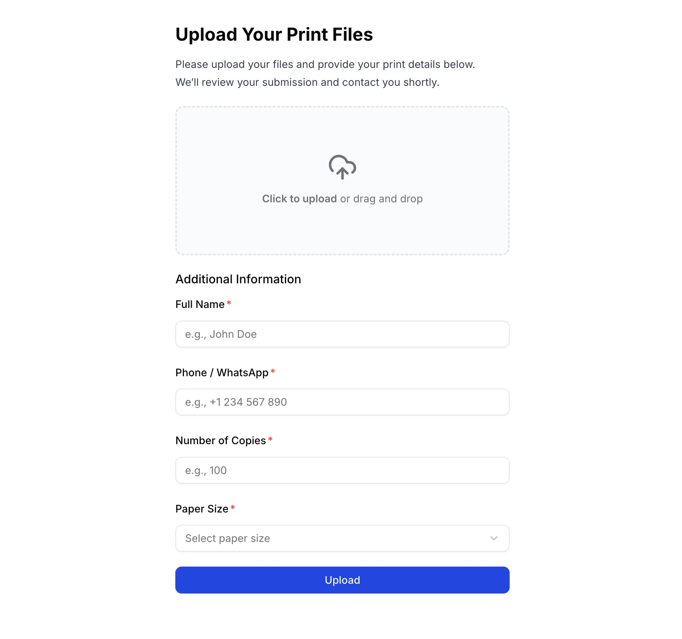Viewport: 682px width, 639px height.
Task: Select the file drag and drop area
Action: (x=342, y=180)
